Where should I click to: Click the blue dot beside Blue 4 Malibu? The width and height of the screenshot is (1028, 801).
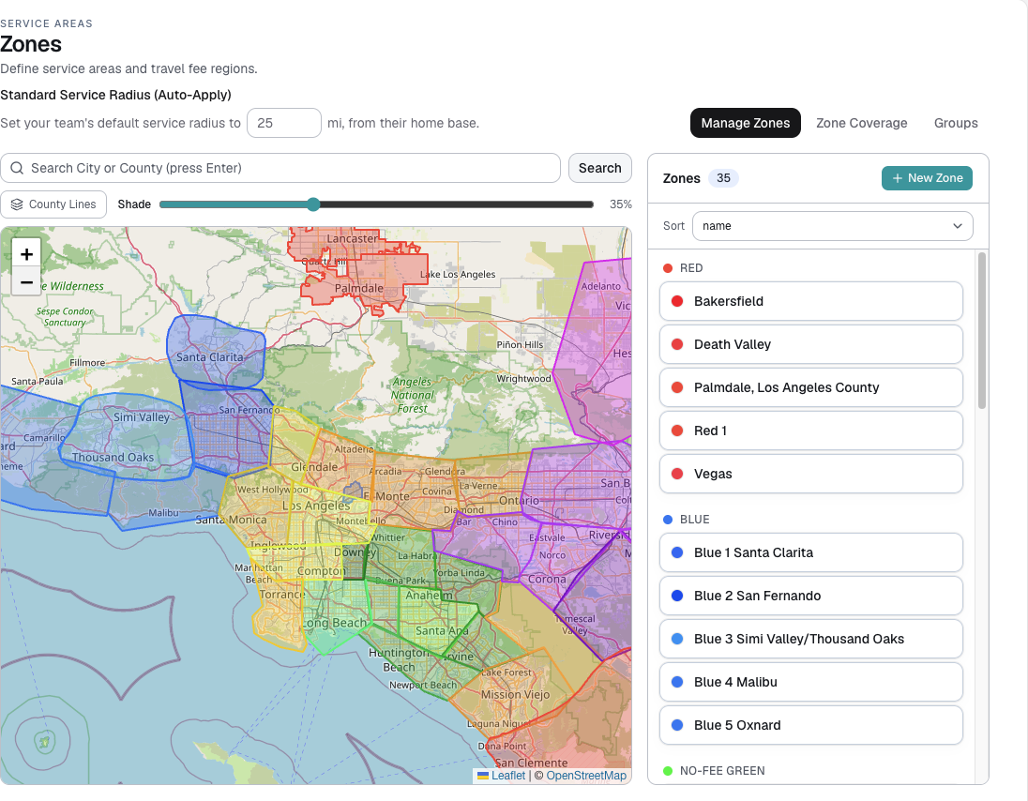(677, 683)
